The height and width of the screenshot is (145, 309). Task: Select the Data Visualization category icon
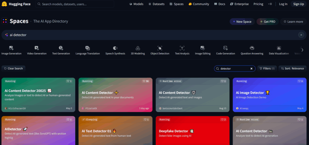pos(279,48)
